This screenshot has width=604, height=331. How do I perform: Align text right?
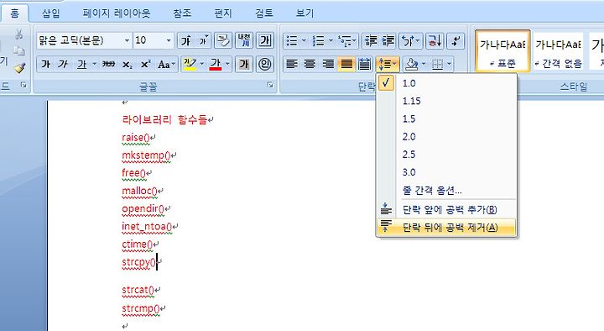[328, 64]
